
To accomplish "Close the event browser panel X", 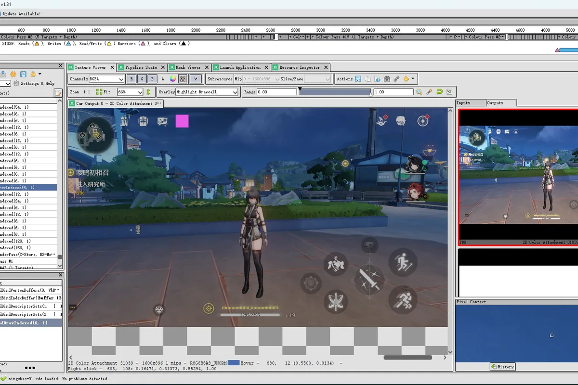I will tap(61, 64).
